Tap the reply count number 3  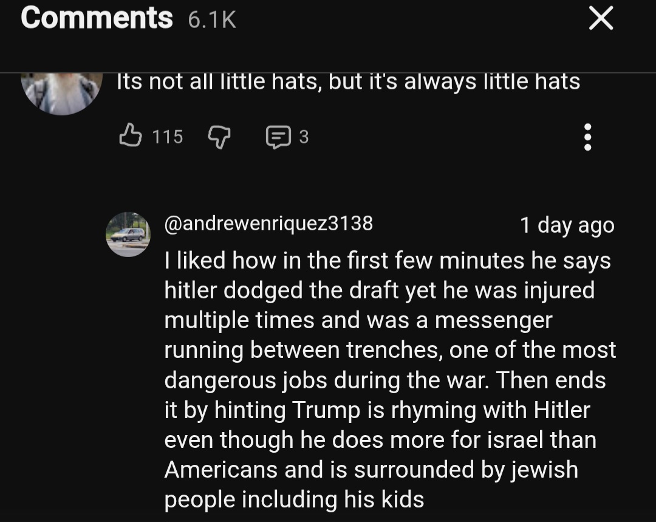pyautogui.click(x=304, y=137)
